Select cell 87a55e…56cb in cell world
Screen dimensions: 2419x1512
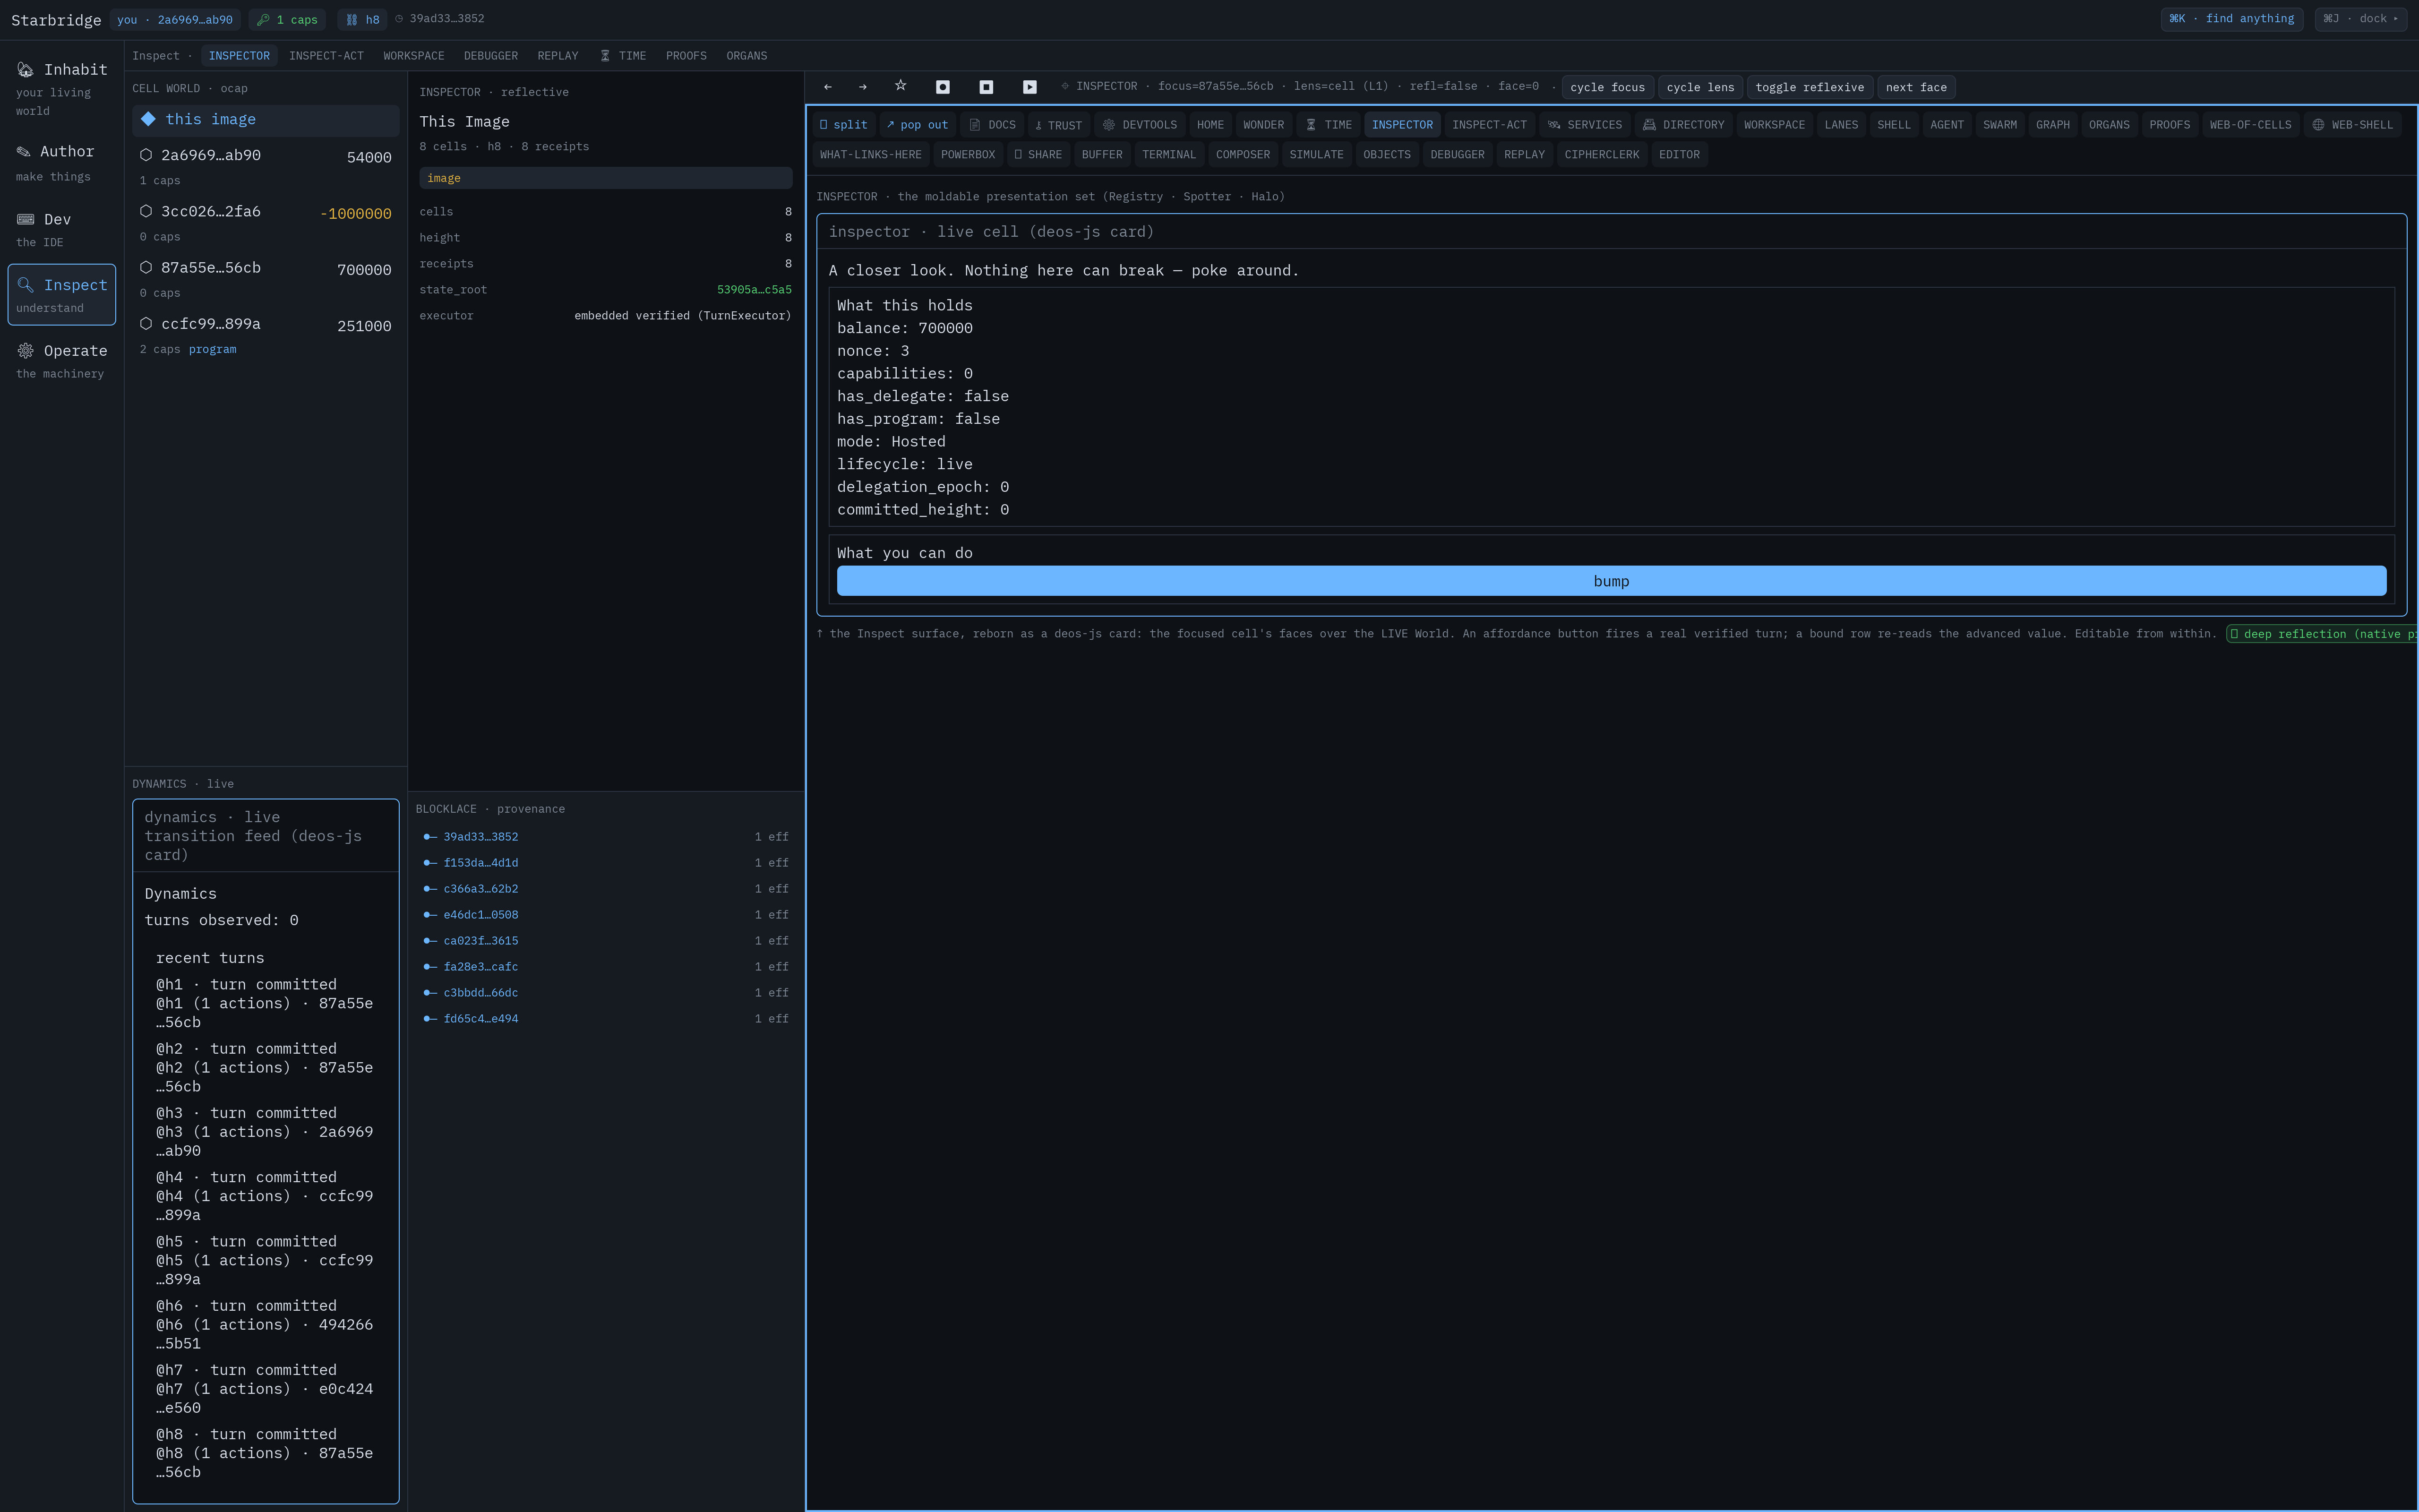(x=266, y=279)
